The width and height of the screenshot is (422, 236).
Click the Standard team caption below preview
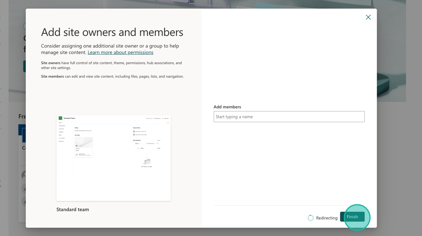point(73,210)
